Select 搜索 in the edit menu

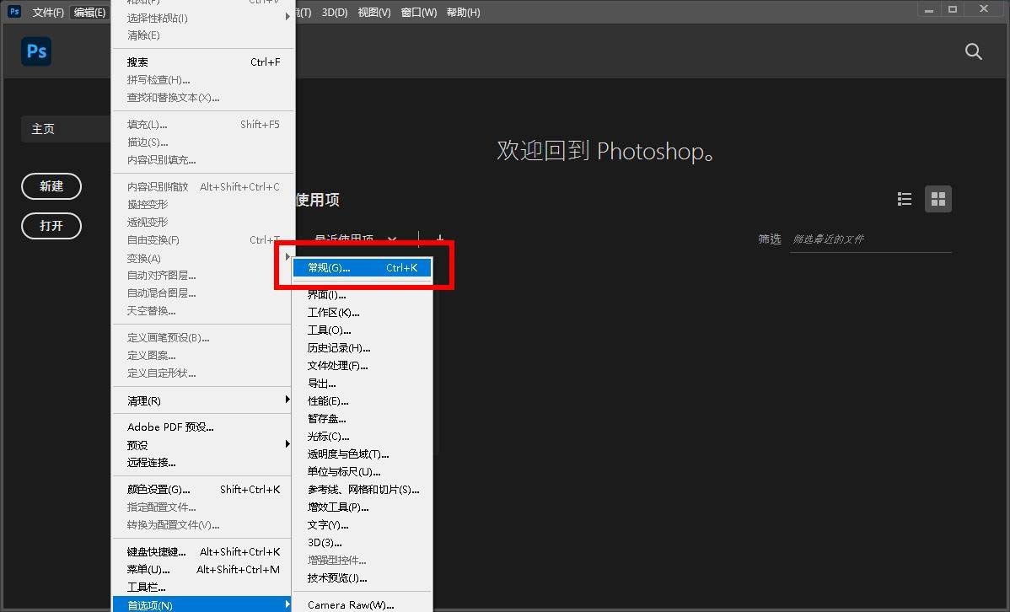tap(203, 62)
